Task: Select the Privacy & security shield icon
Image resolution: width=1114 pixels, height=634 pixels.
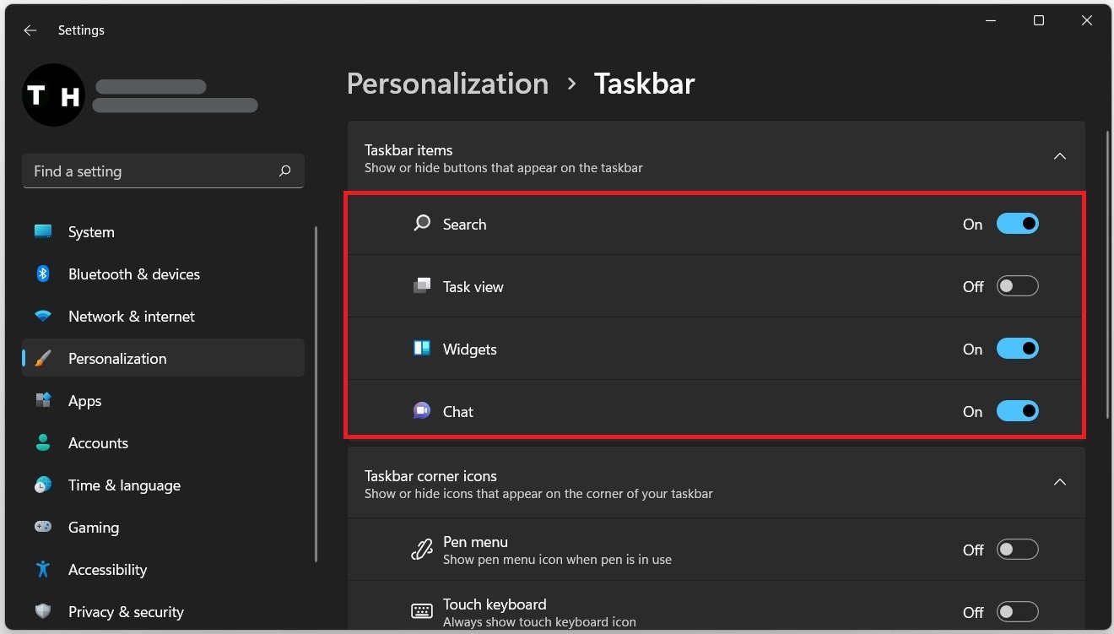Action: 43,612
